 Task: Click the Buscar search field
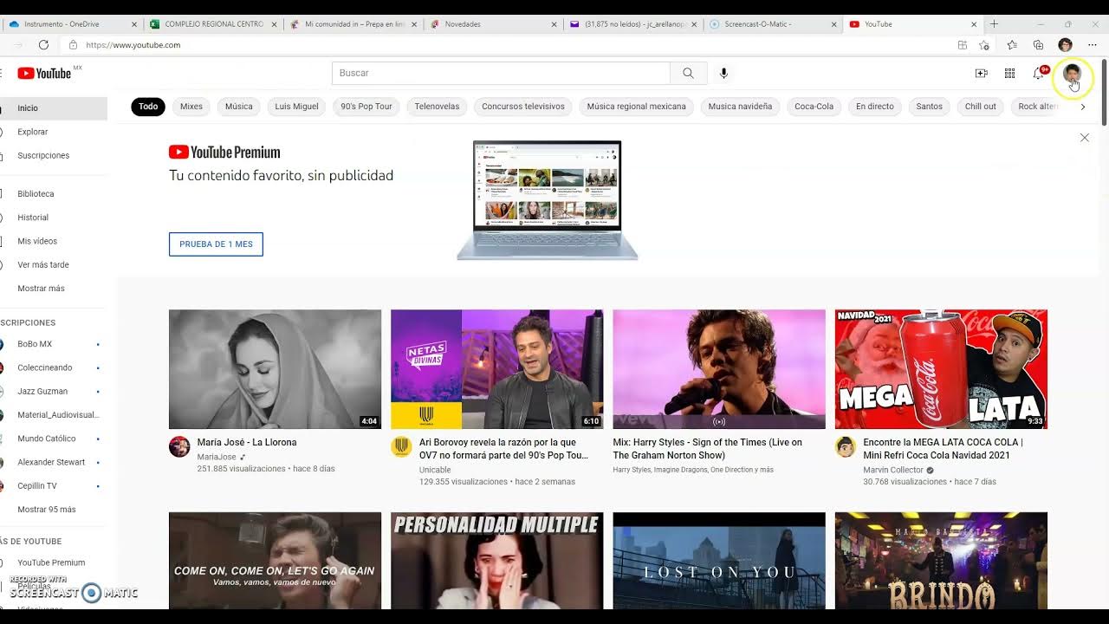click(501, 74)
